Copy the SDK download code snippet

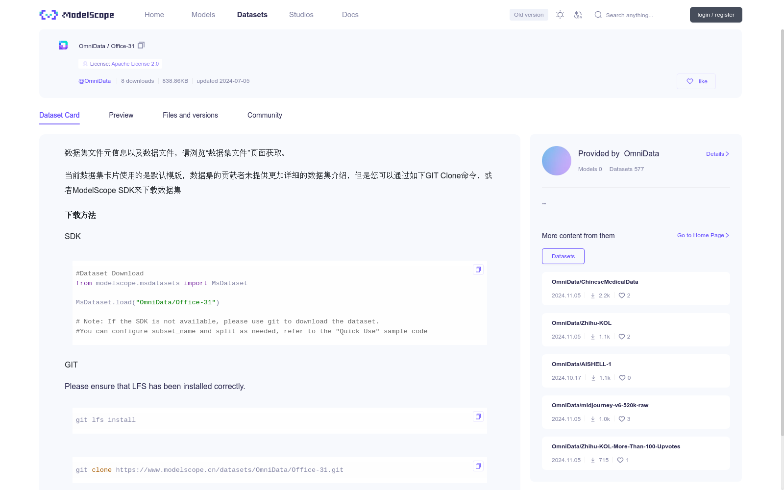(478, 269)
